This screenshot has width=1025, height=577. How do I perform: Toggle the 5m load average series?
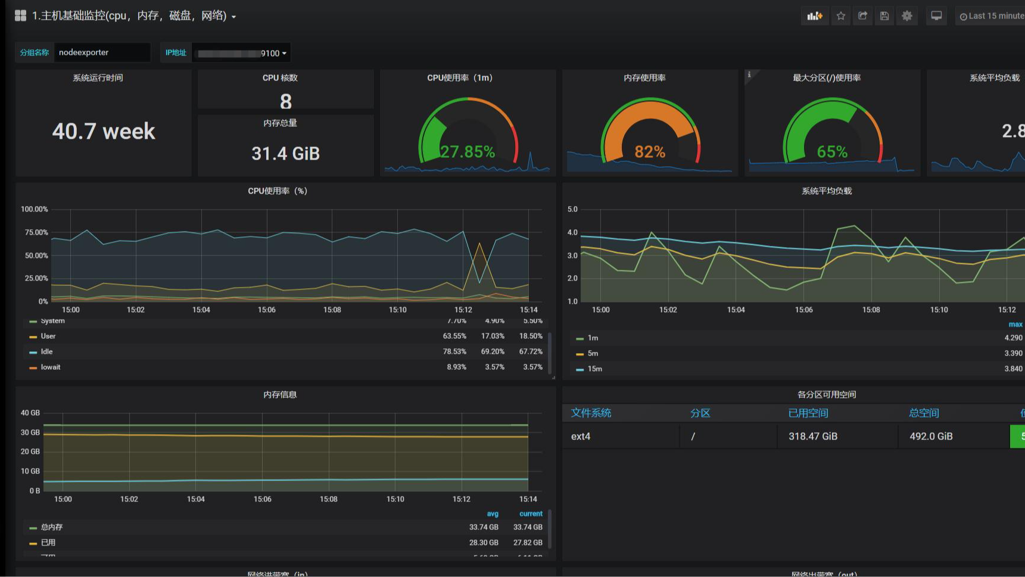point(592,353)
